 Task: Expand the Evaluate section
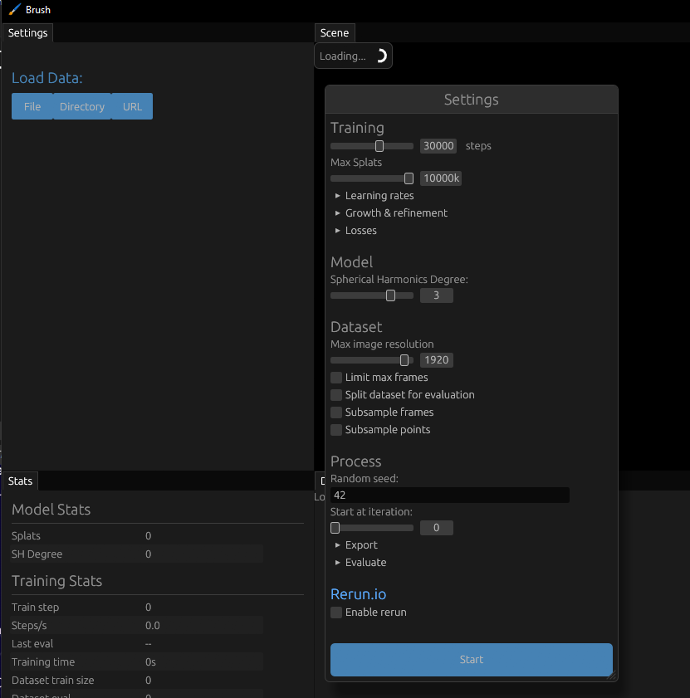click(x=360, y=562)
